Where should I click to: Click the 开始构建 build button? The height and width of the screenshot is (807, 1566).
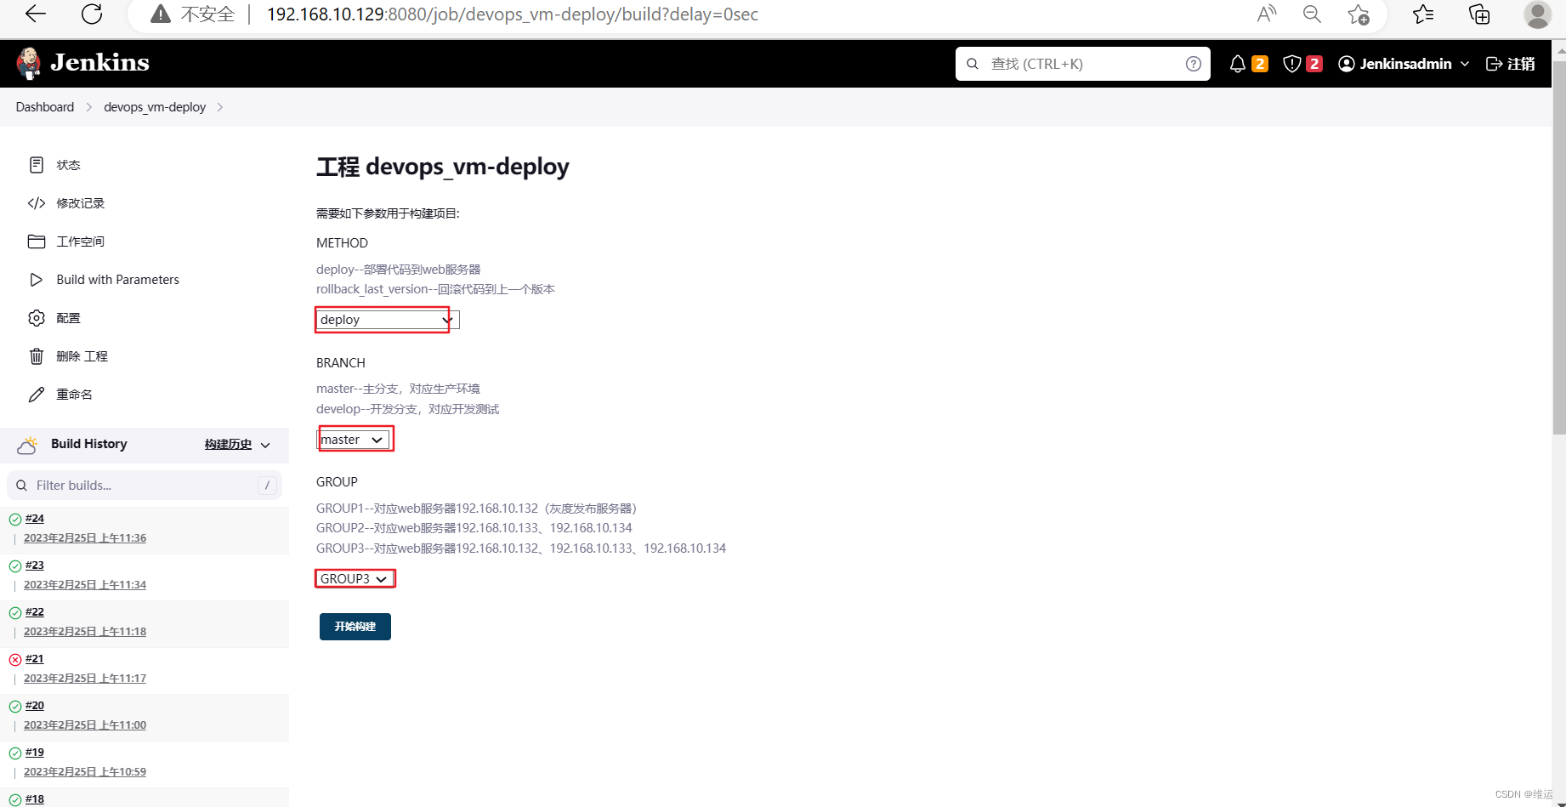[355, 627]
